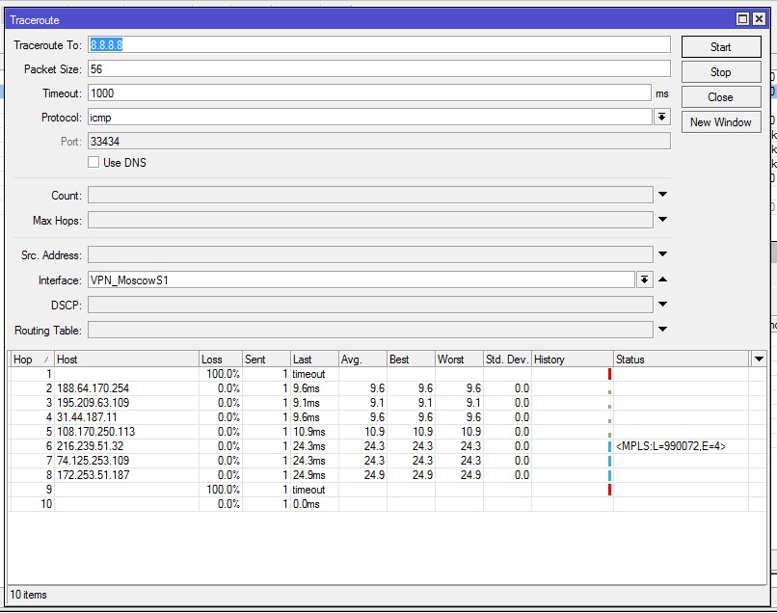Click the Packet Size field
777x613 pixels.
tap(379, 68)
